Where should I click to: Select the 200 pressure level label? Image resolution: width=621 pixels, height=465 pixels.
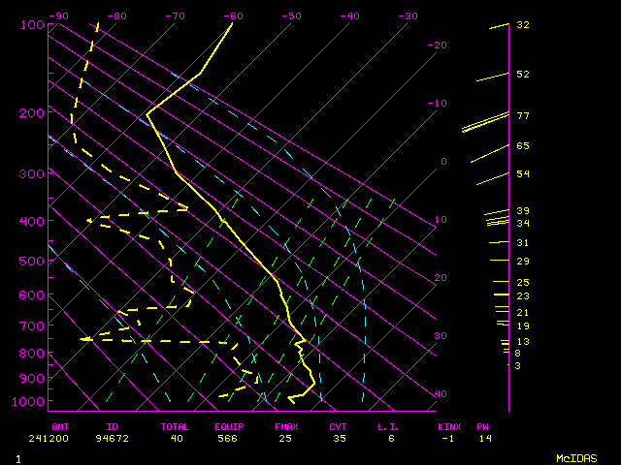click(32, 113)
